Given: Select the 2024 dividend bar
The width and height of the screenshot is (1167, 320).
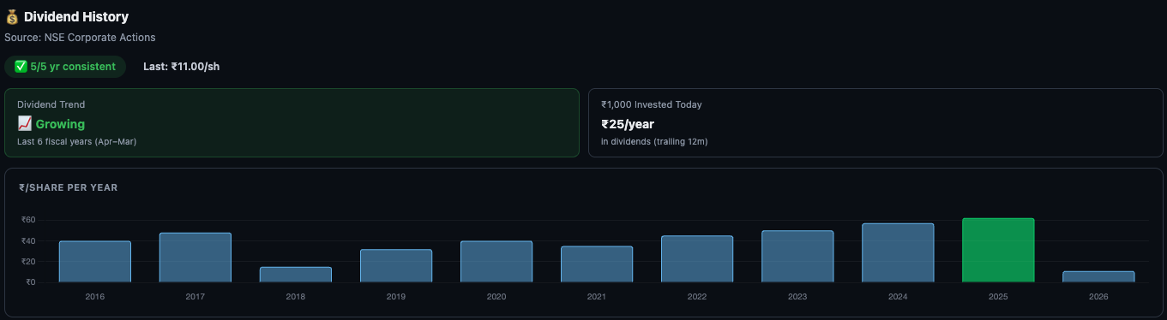Looking at the screenshot, I should click(x=898, y=253).
